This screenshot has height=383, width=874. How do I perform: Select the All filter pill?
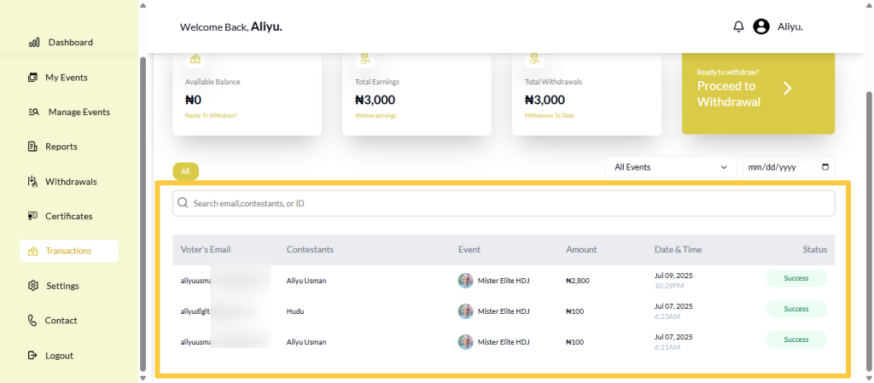pyautogui.click(x=185, y=171)
